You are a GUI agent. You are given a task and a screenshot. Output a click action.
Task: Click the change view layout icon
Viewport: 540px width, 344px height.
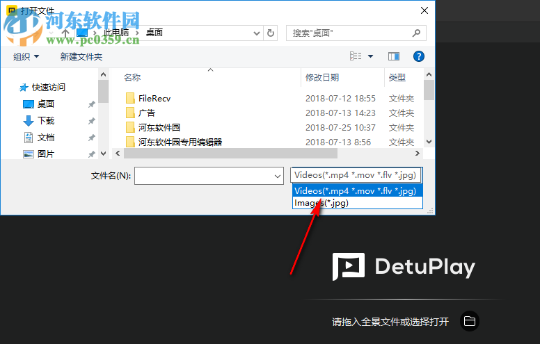(356, 56)
